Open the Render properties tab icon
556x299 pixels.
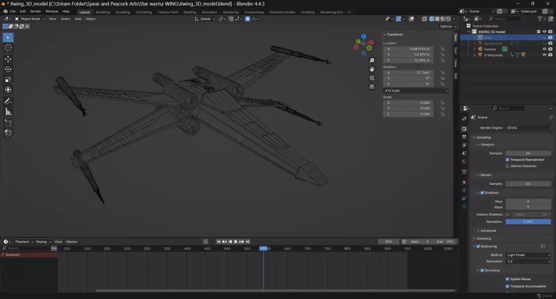coord(464,128)
